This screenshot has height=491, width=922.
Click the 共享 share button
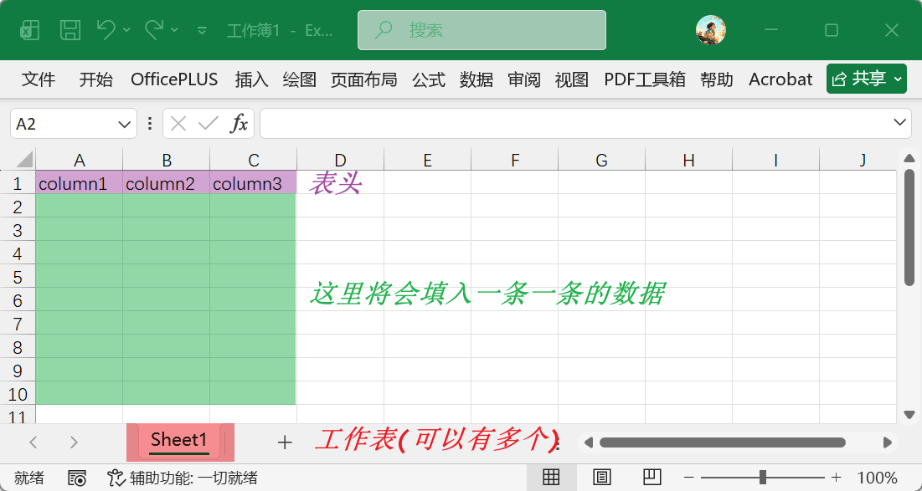(866, 79)
